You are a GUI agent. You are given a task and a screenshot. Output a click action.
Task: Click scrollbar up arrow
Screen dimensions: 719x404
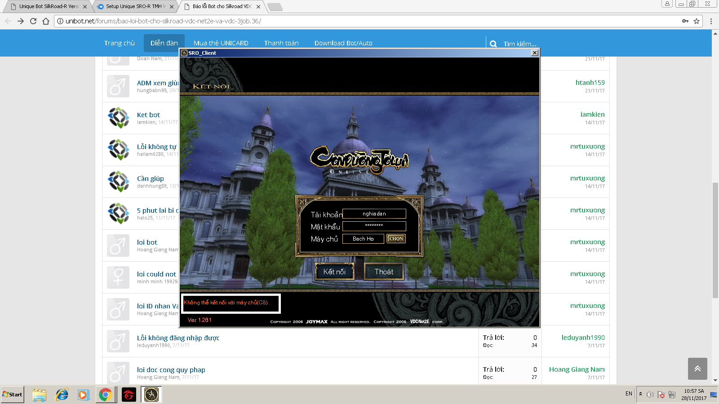pyautogui.click(x=715, y=33)
